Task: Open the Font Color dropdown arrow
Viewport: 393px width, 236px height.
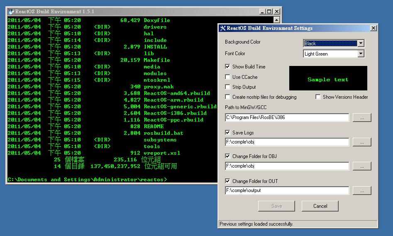Action: pos(361,54)
